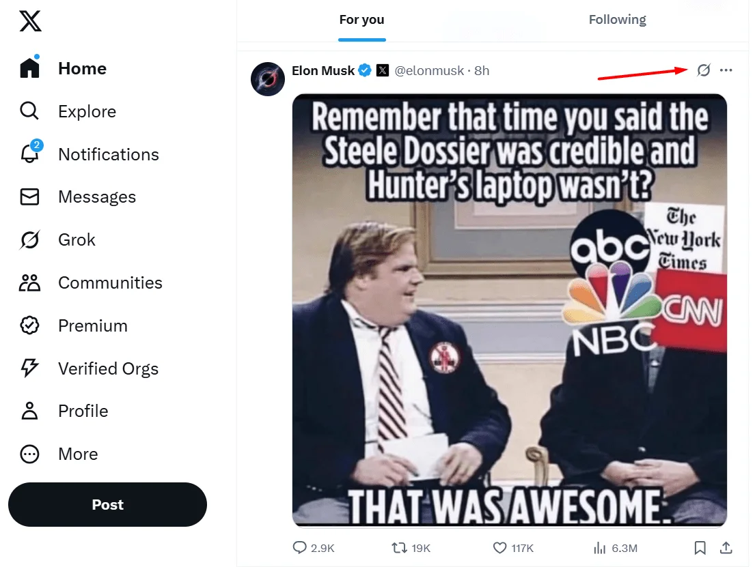Click Elon Musk's profile avatar

(x=268, y=78)
